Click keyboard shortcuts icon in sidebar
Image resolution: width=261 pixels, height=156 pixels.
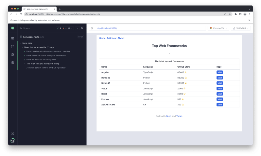click(13, 134)
